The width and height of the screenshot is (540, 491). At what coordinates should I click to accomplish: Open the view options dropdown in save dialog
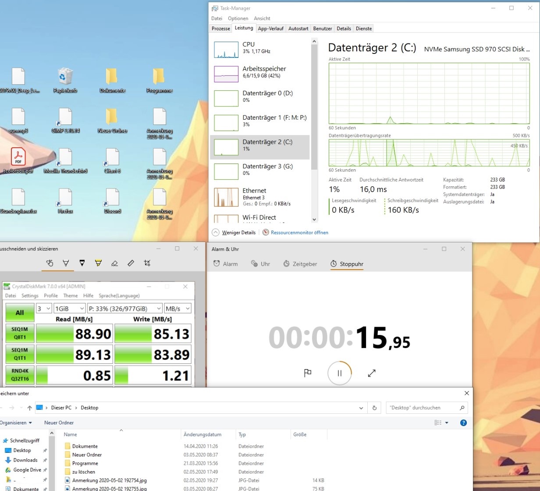click(447, 423)
